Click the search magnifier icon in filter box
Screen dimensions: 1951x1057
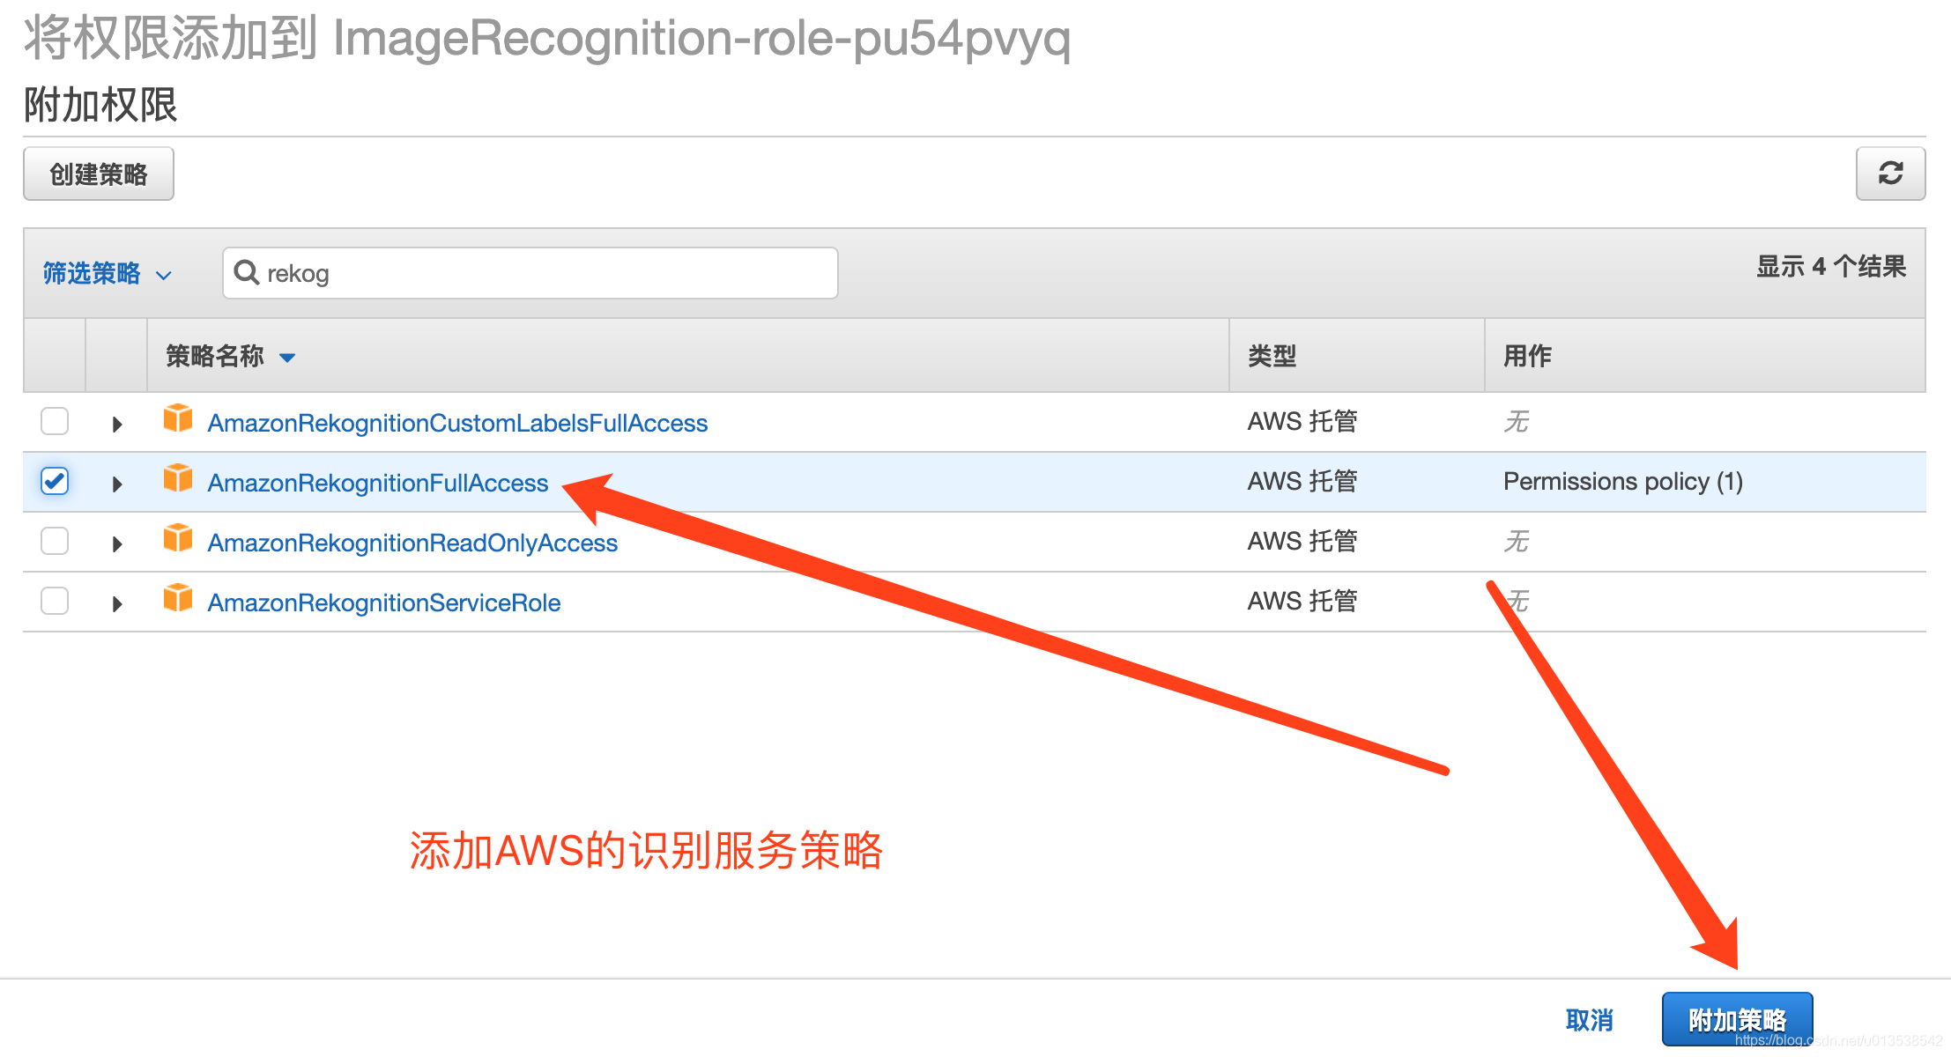(x=247, y=273)
